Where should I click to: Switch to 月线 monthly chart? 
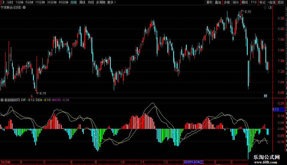[91, 2]
